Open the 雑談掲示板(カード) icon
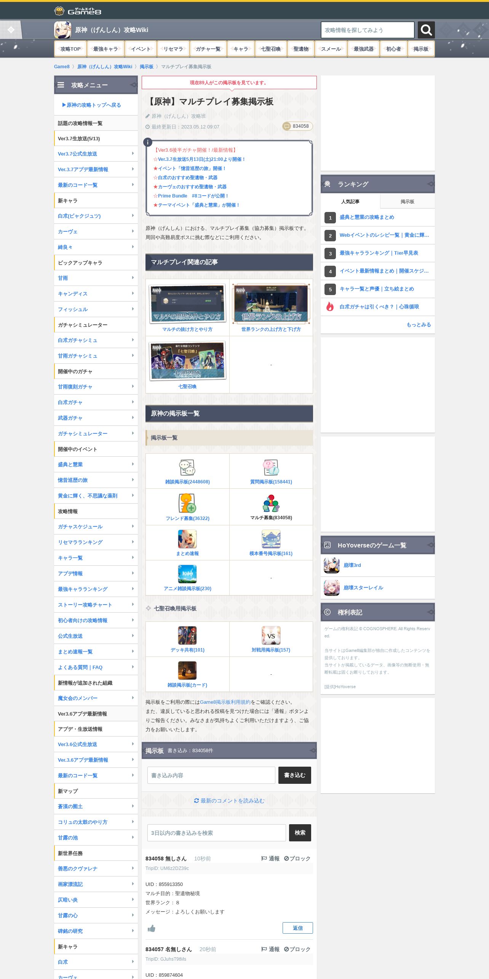The height and width of the screenshot is (979, 489). click(187, 671)
